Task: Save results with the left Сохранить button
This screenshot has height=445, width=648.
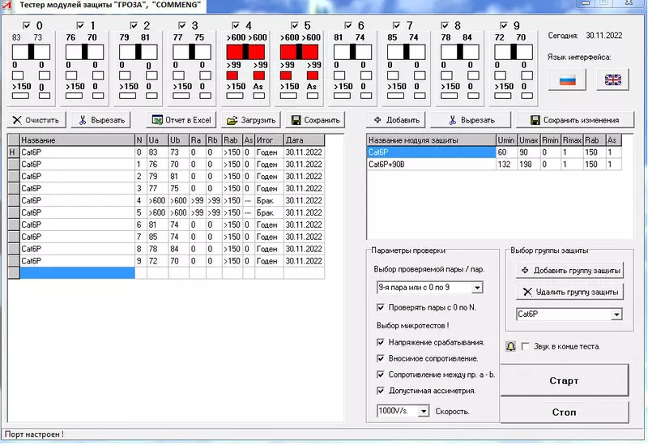Action: click(x=315, y=120)
